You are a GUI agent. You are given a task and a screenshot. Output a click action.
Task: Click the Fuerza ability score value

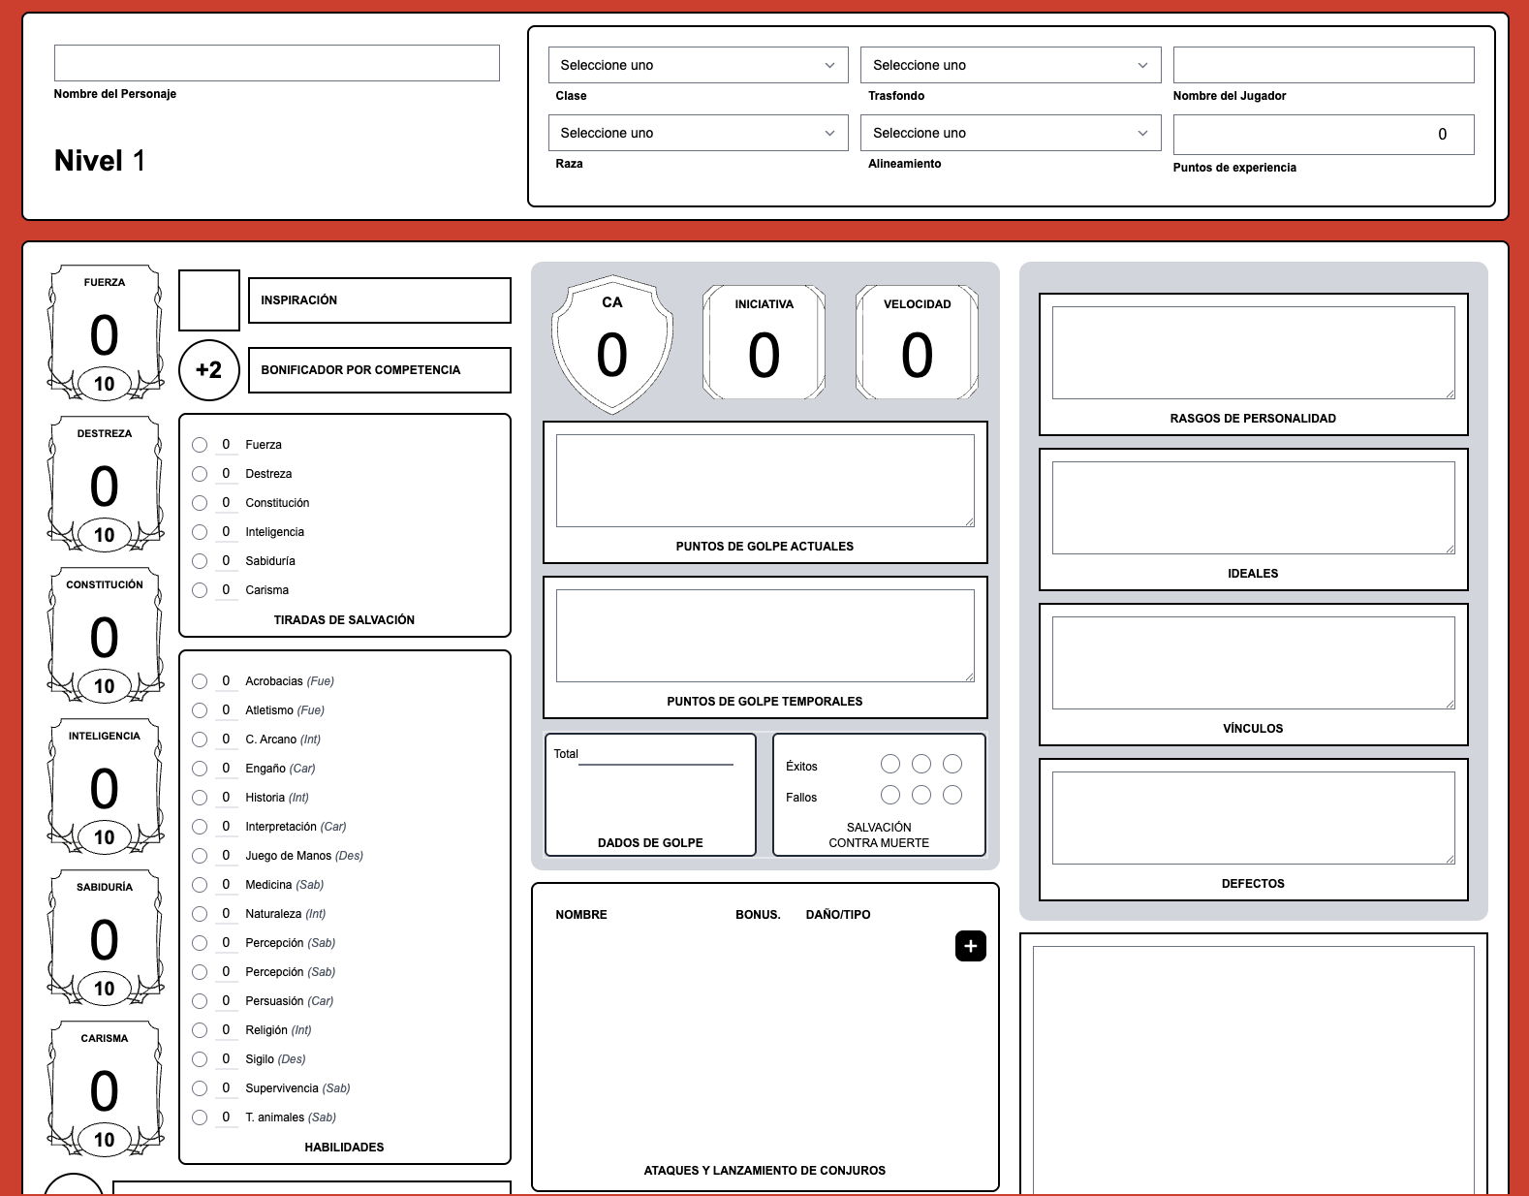pyautogui.click(x=105, y=335)
